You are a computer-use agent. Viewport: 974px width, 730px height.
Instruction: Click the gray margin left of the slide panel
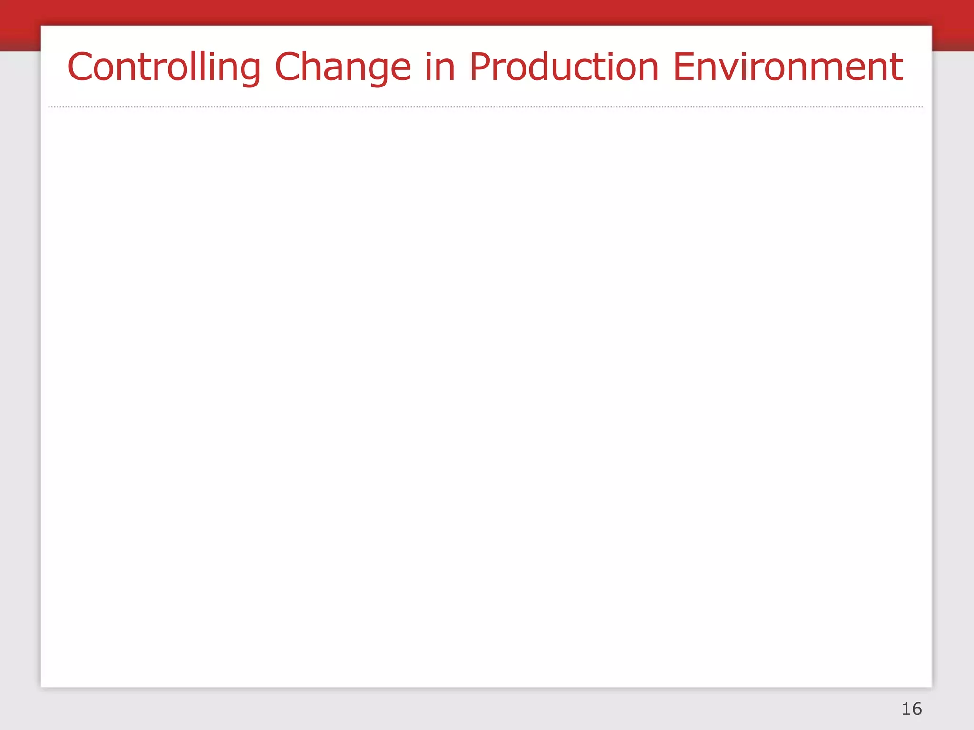(x=20, y=380)
